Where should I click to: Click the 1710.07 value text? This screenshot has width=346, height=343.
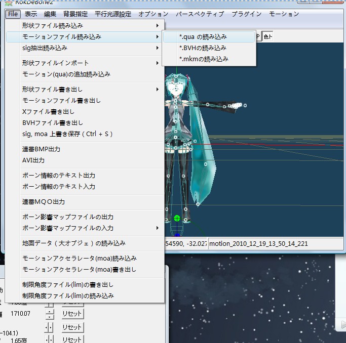pyautogui.click(x=21, y=314)
